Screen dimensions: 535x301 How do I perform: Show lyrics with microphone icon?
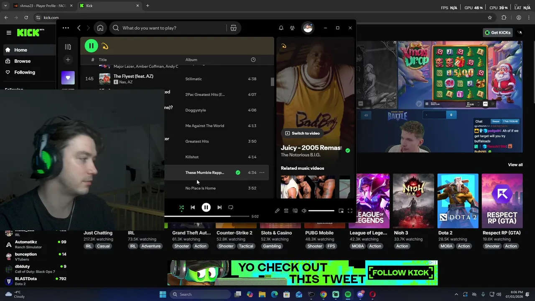click(x=277, y=211)
